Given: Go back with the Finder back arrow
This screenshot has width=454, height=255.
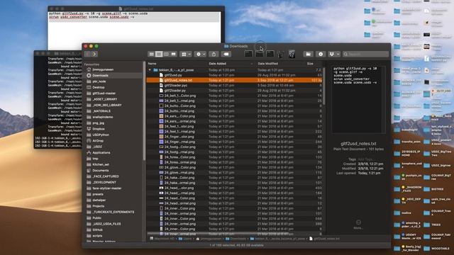Looking at the screenshot, I should 87,54.
